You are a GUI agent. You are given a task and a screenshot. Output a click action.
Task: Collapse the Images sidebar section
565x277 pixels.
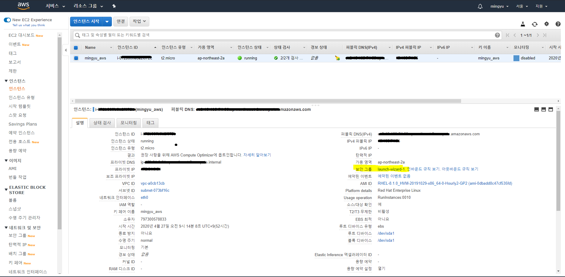pyautogui.click(x=6, y=161)
